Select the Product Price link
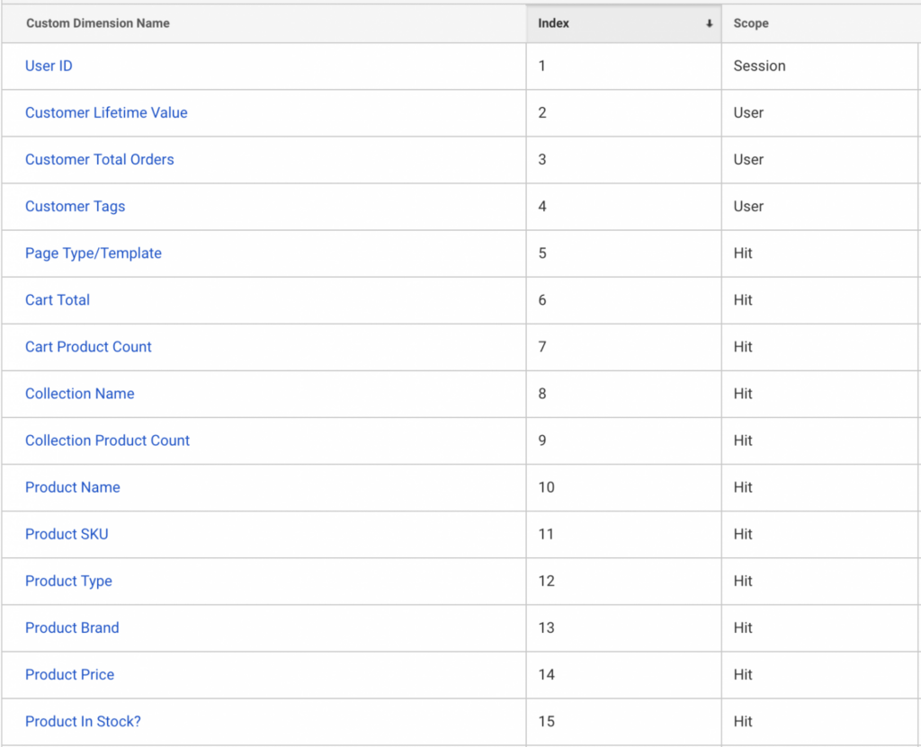 [x=70, y=675]
